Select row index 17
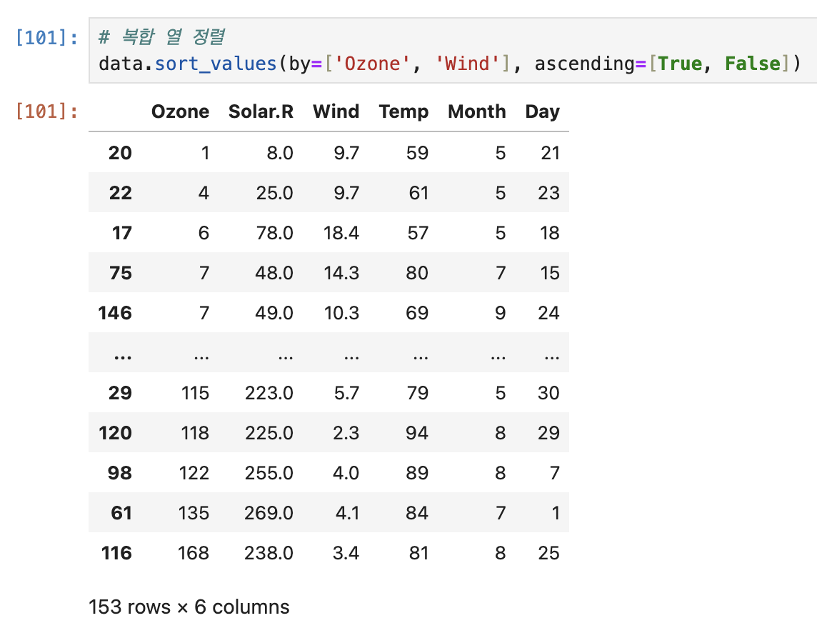 [x=122, y=233]
